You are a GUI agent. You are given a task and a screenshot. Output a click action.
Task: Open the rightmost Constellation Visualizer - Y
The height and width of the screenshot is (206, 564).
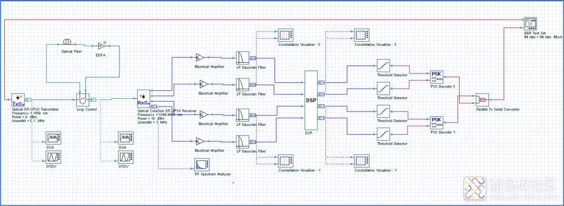tap(360, 161)
